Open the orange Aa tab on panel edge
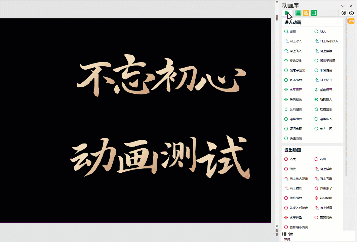This screenshot has height=242, width=357. click(x=351, y=21)
